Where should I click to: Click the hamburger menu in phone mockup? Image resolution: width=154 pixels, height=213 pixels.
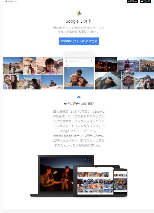pos(67,61)
